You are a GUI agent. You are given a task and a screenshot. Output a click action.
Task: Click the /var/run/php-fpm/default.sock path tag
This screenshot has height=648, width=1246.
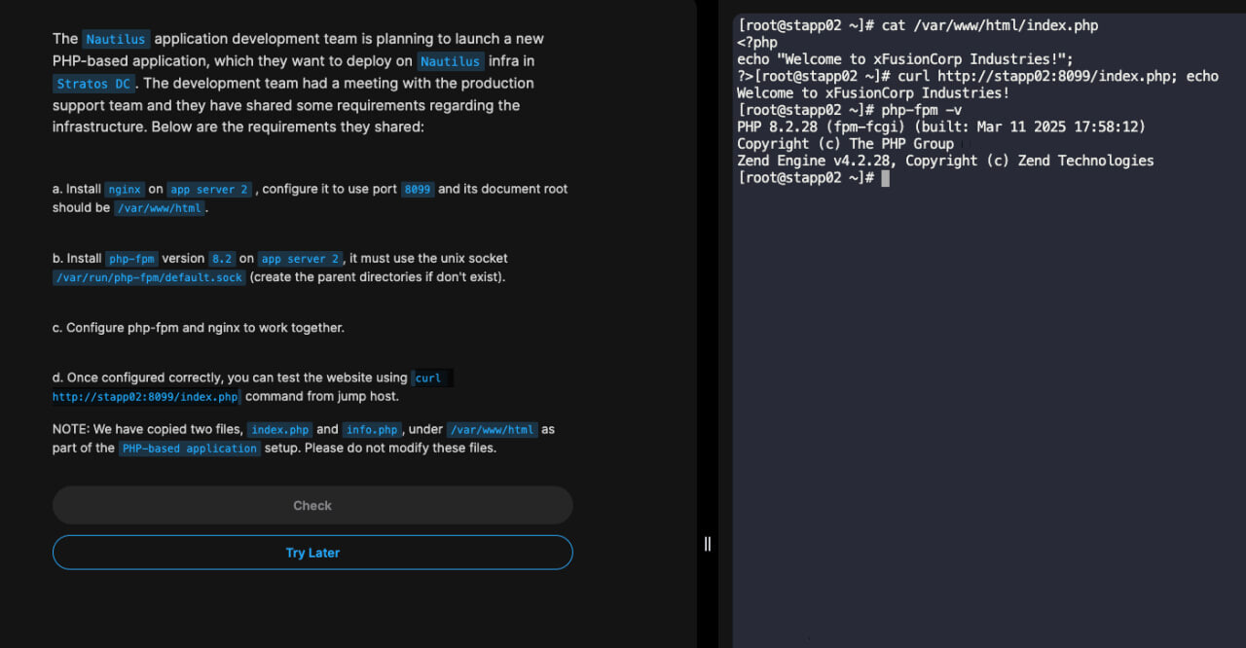click(x=149, y=277)
